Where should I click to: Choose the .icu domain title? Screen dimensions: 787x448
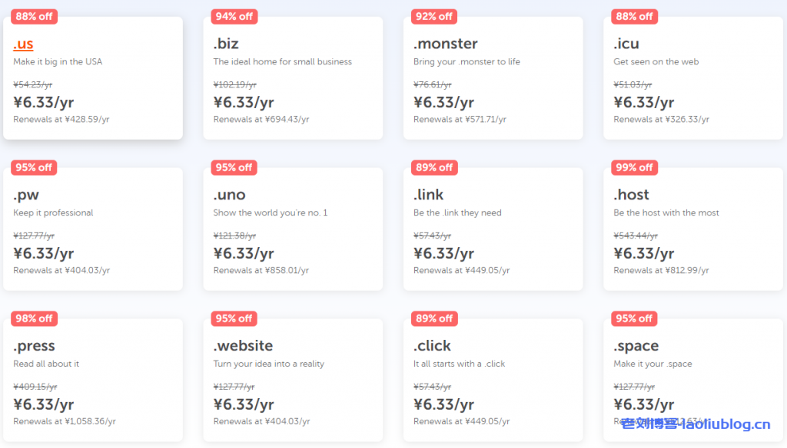(x=626, y=44)
